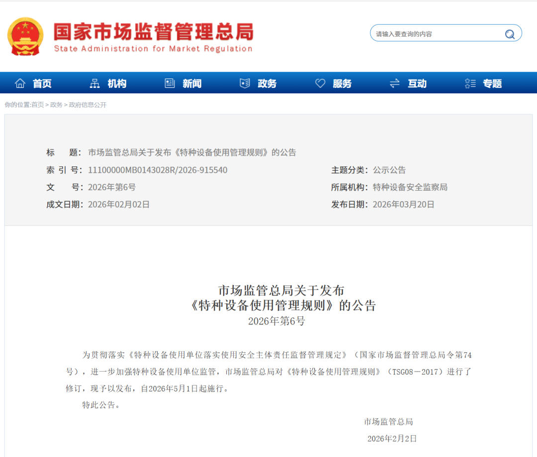Open the 服务 navigation menu
This screenshot has width=537, height=457.
[x=342, y=83]
